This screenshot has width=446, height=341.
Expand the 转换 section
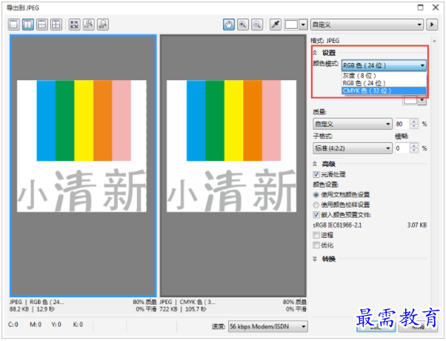[x=315, y=259]
